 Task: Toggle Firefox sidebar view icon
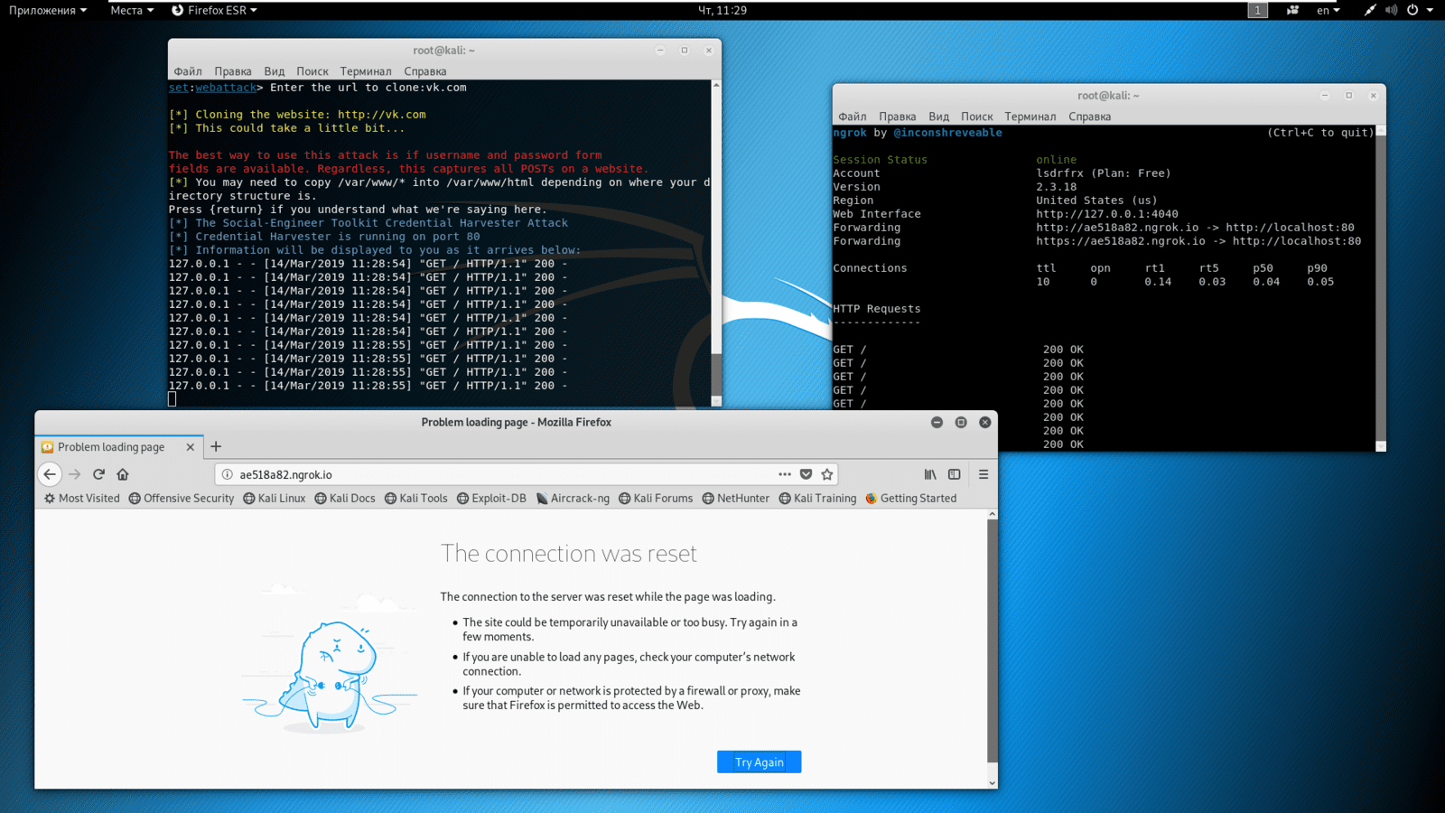[955, 474]
